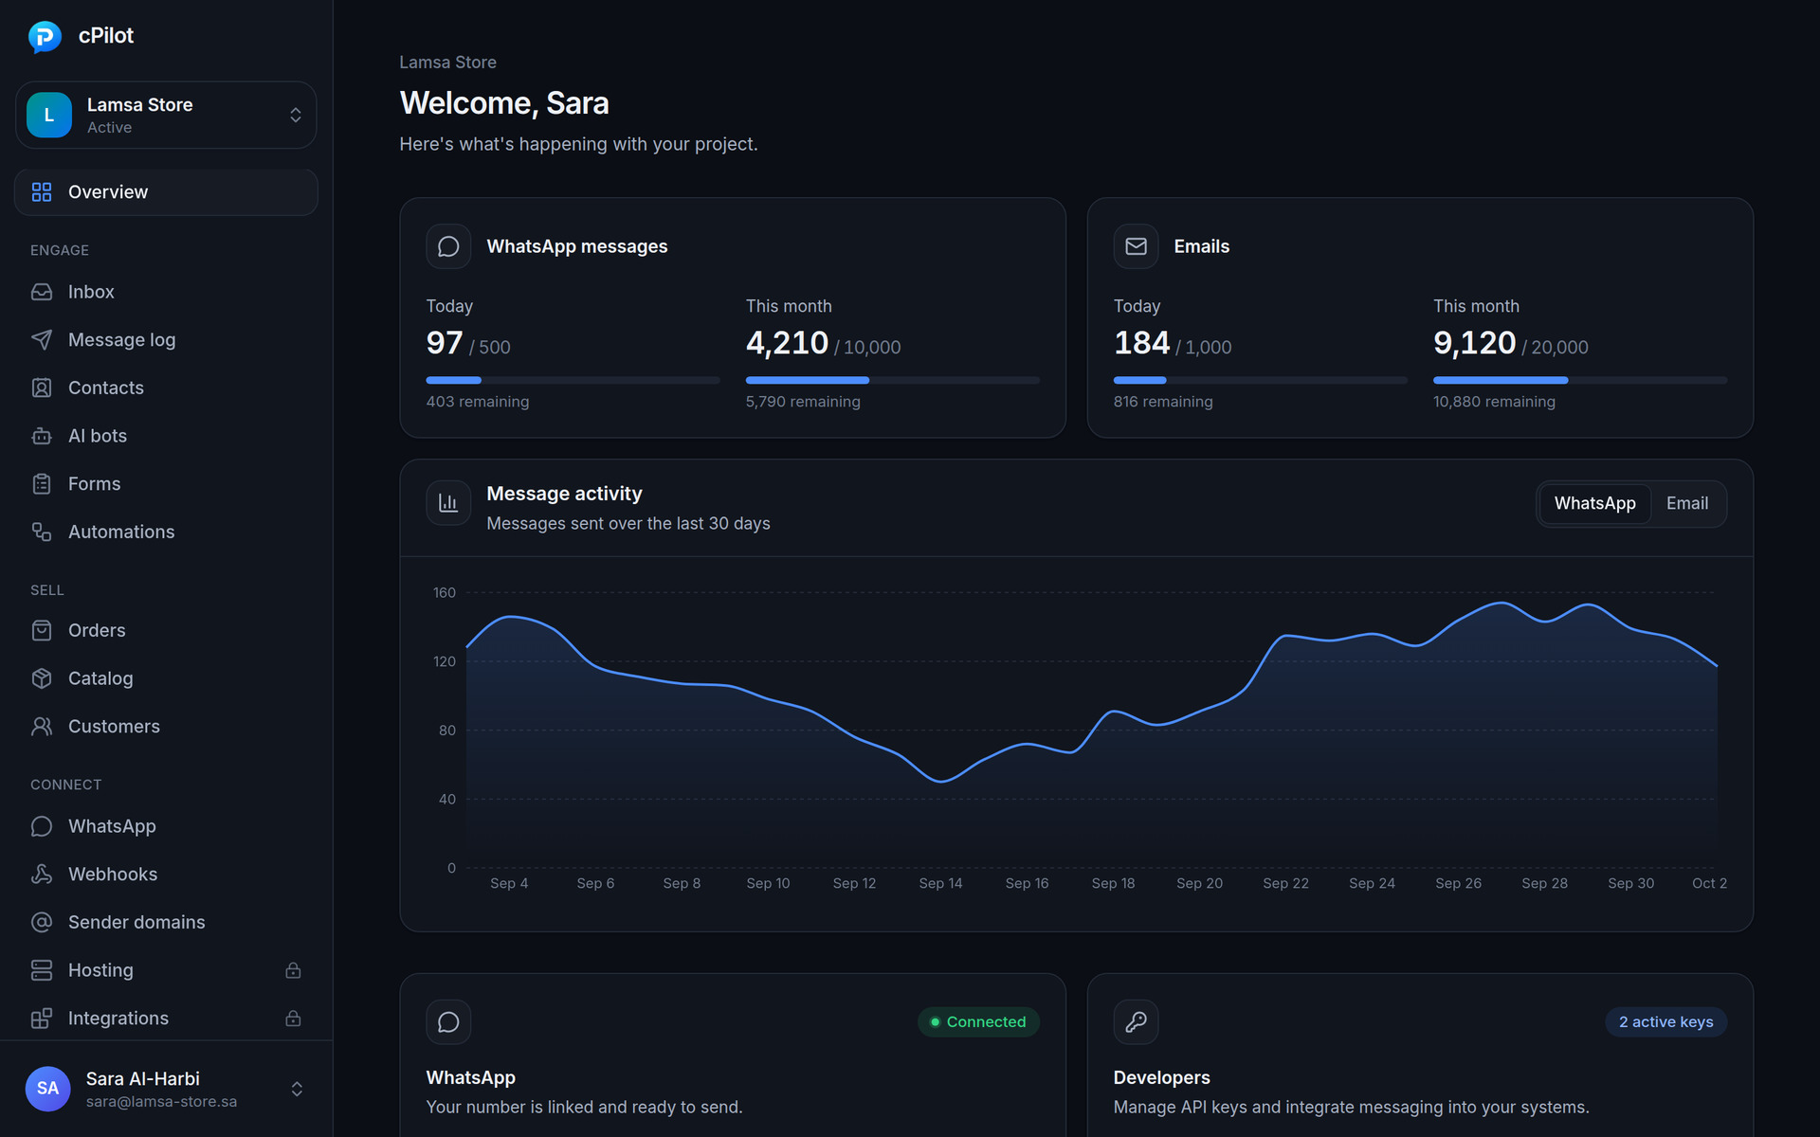This screenshot has height=1137, width=1820.
Task: Click Emails this month progress bar
Action: tap(1580, 380)
